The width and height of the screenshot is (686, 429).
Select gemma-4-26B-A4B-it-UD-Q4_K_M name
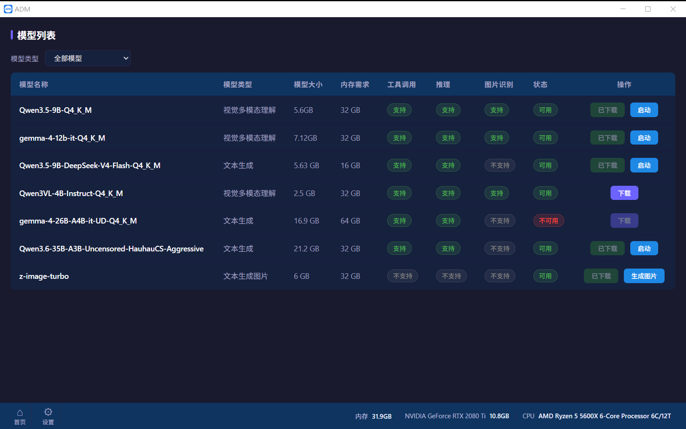click(78, 221)
